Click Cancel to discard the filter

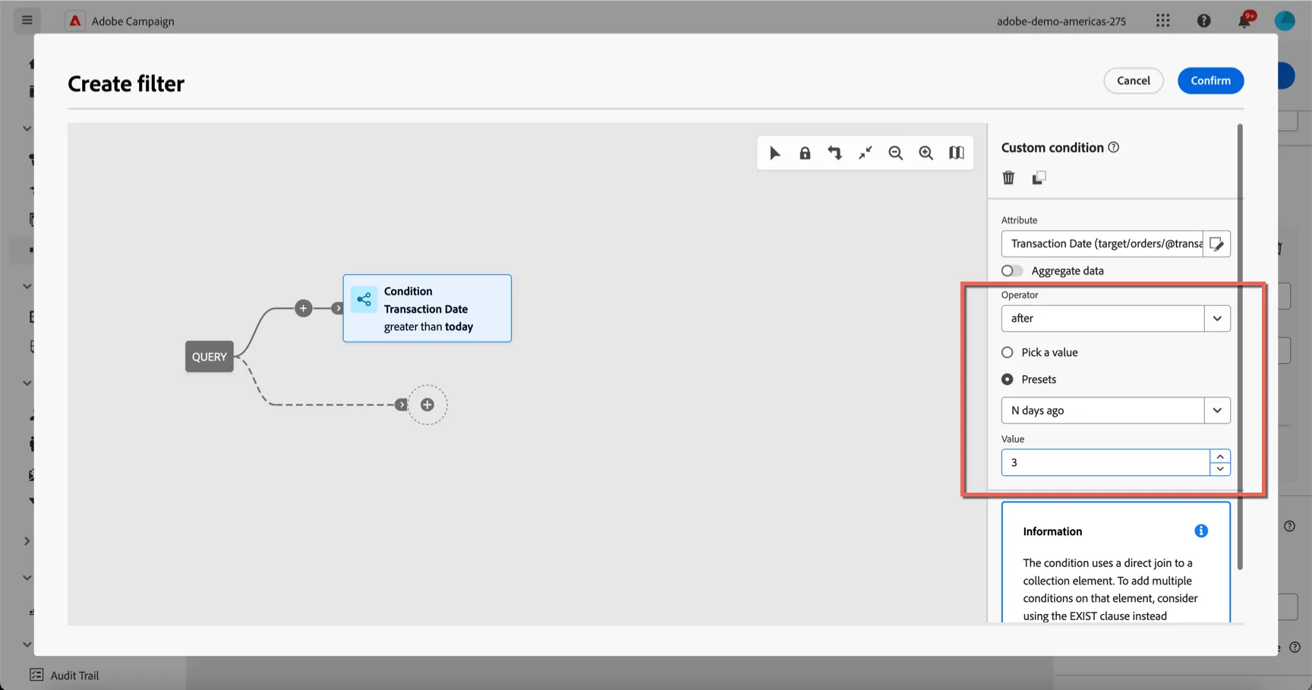point(1133,80)
